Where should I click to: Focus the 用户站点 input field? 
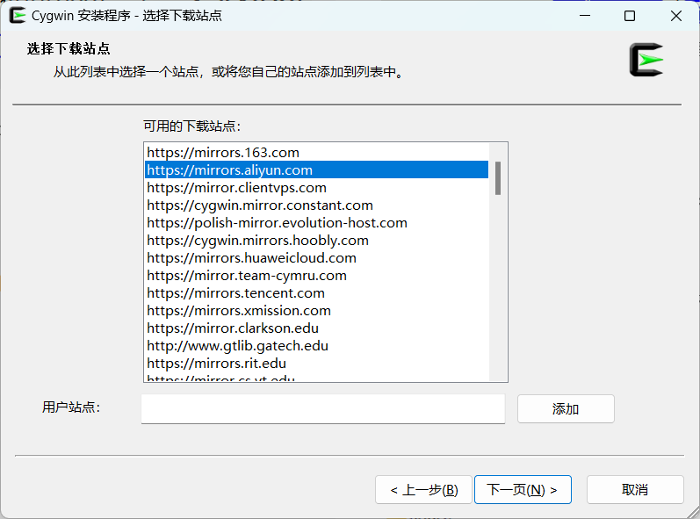(322, 408)
